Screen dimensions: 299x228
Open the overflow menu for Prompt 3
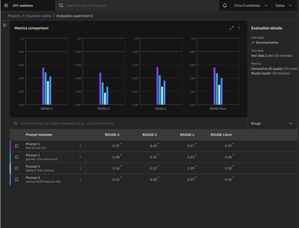pyautogui.click(x=80, y=168)
